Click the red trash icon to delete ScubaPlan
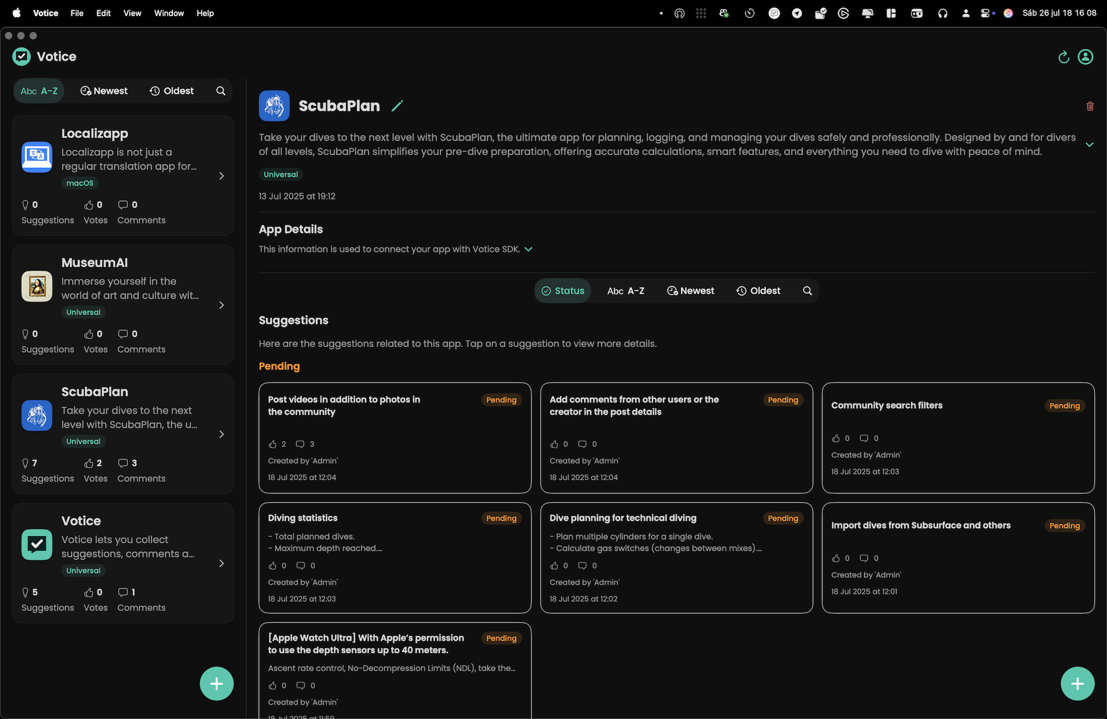This screenshot has width=1107, height=719. [1090, 106]
